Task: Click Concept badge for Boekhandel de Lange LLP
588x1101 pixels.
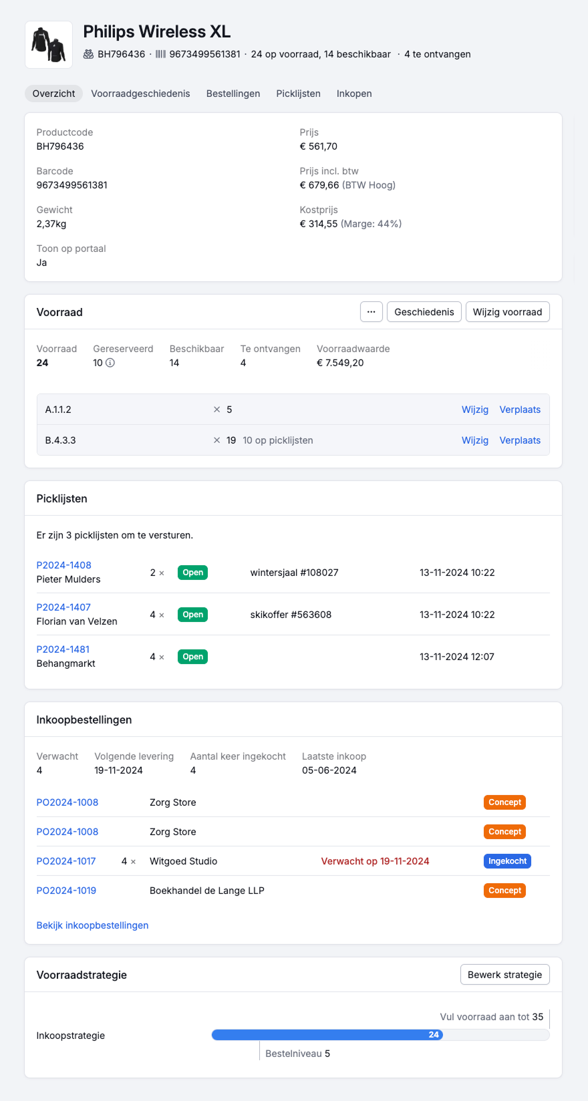Action: click(504, 891)
